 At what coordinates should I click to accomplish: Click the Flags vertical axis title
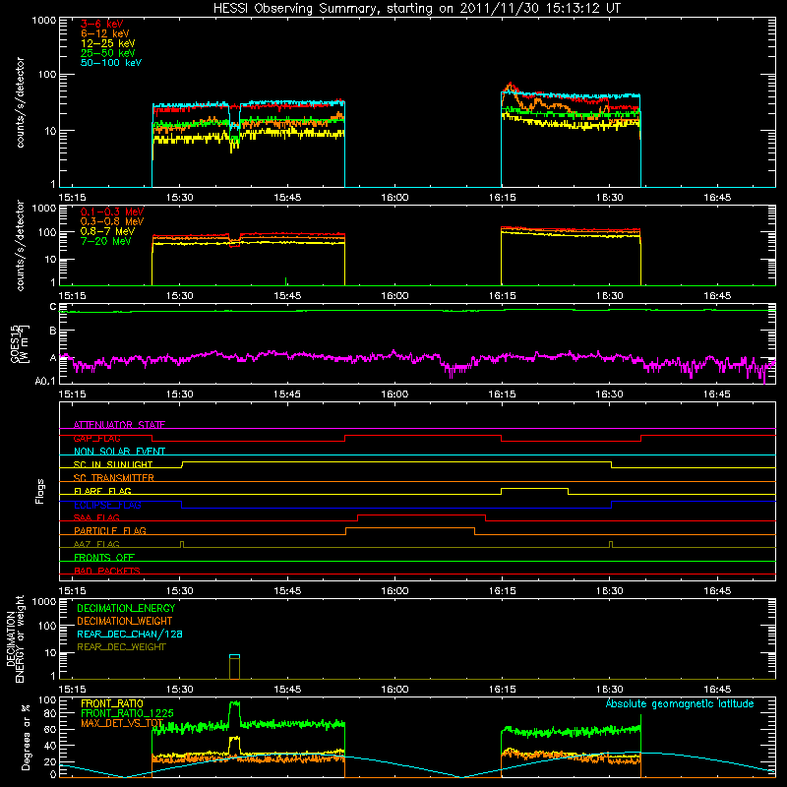point(40,491)
